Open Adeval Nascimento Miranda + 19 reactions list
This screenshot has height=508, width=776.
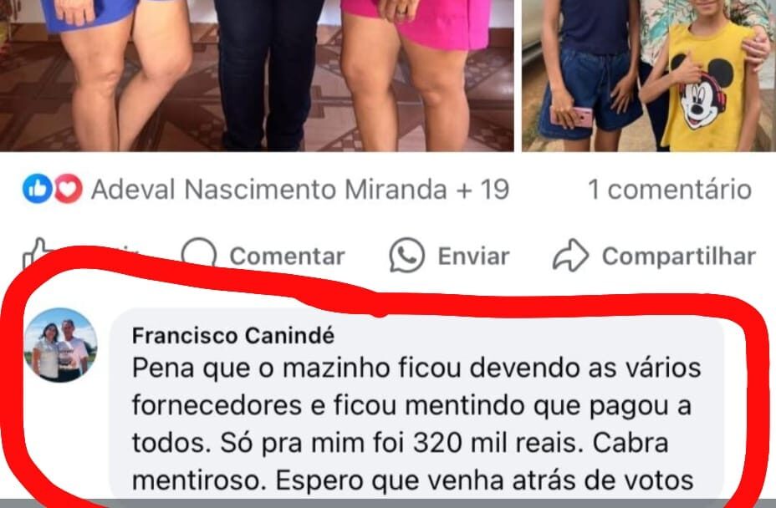300,190
